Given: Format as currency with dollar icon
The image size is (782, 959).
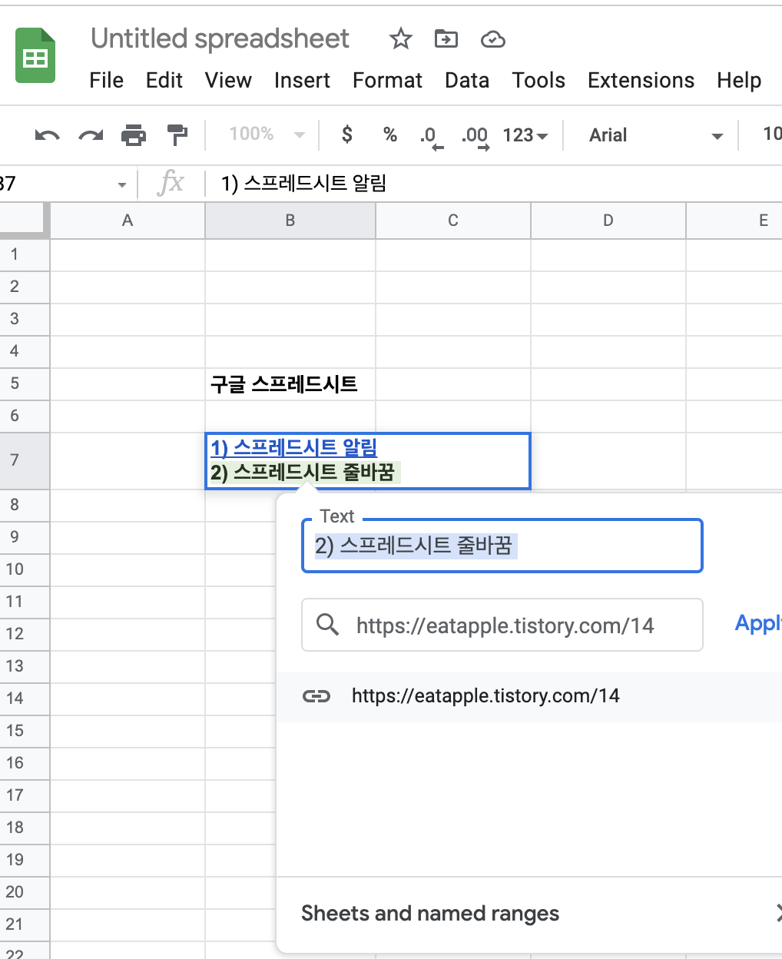Looking at the screenshot, I should click(x=347, y=135).
